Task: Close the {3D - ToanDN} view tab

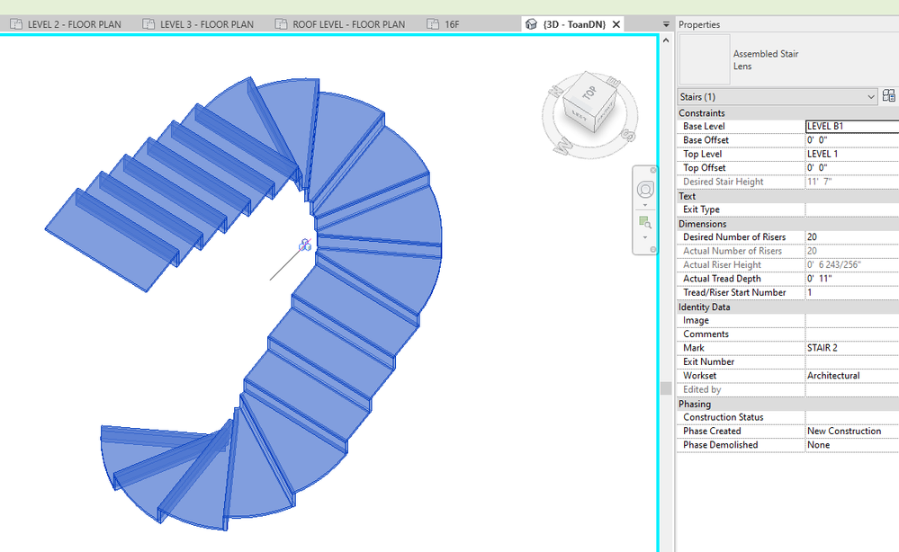Action: 616,24
